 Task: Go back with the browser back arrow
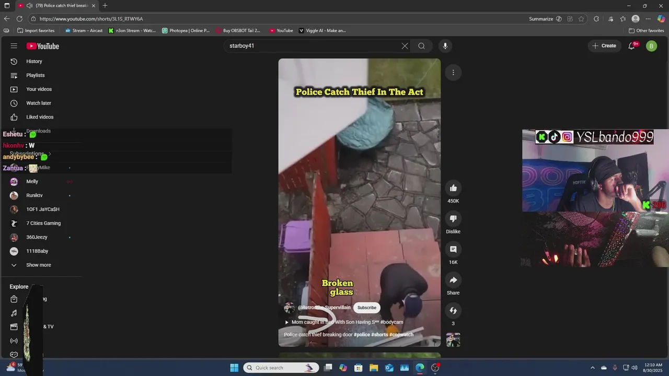tap(7, 19)
